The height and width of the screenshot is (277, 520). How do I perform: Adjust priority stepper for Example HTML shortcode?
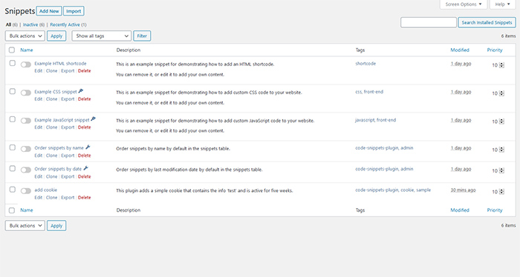coord(501,65)
